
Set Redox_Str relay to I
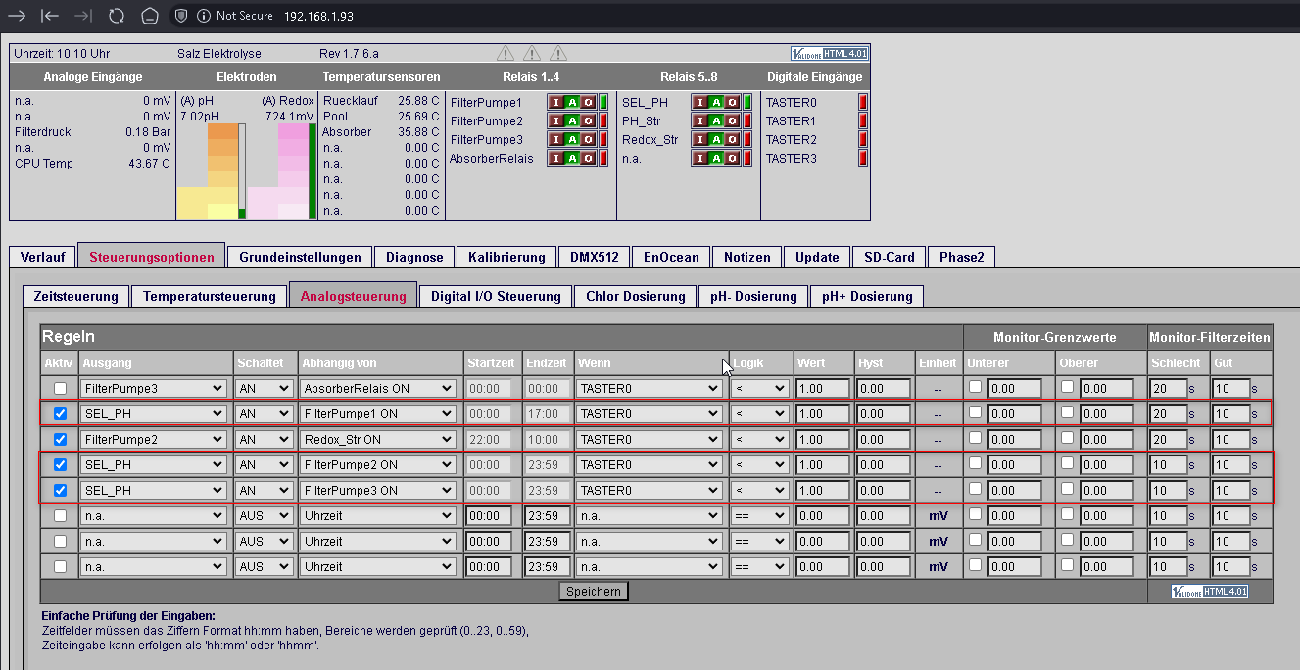700,139
